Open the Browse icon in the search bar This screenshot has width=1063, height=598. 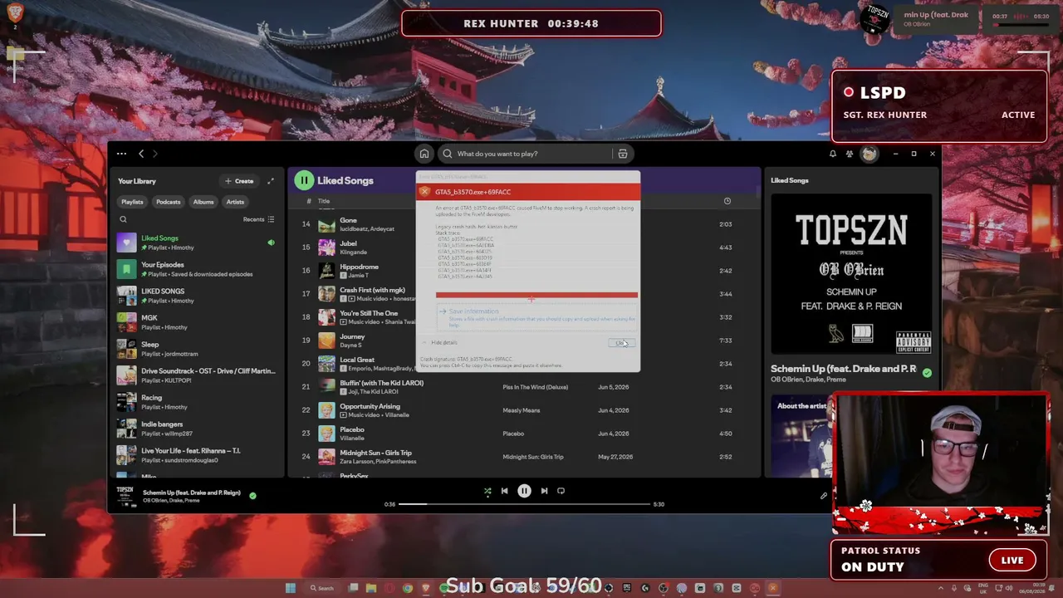[622, 154]
